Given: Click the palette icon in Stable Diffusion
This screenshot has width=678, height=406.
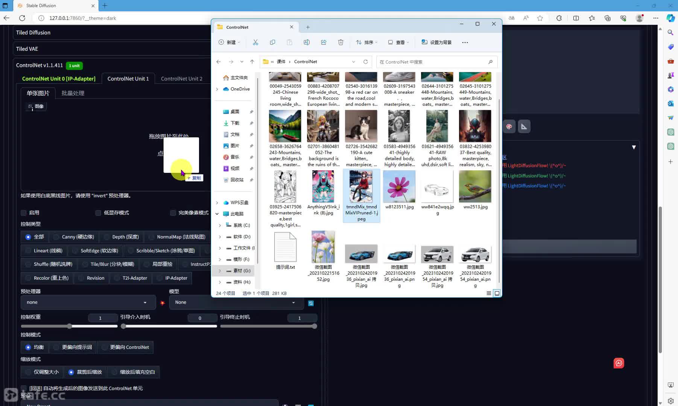Looking at the screenshot, I should [509, 126].
